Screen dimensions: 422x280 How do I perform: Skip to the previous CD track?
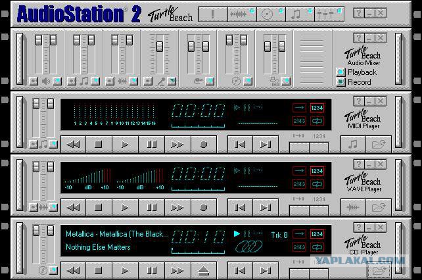240,271
